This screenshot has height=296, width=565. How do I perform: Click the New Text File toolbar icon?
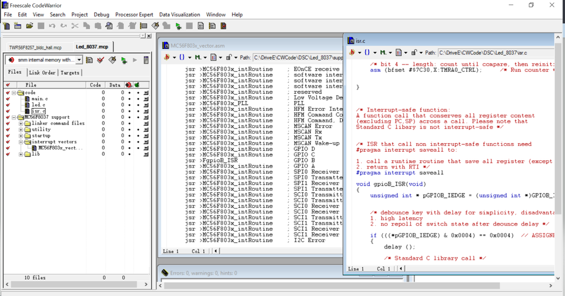(6, 26)
